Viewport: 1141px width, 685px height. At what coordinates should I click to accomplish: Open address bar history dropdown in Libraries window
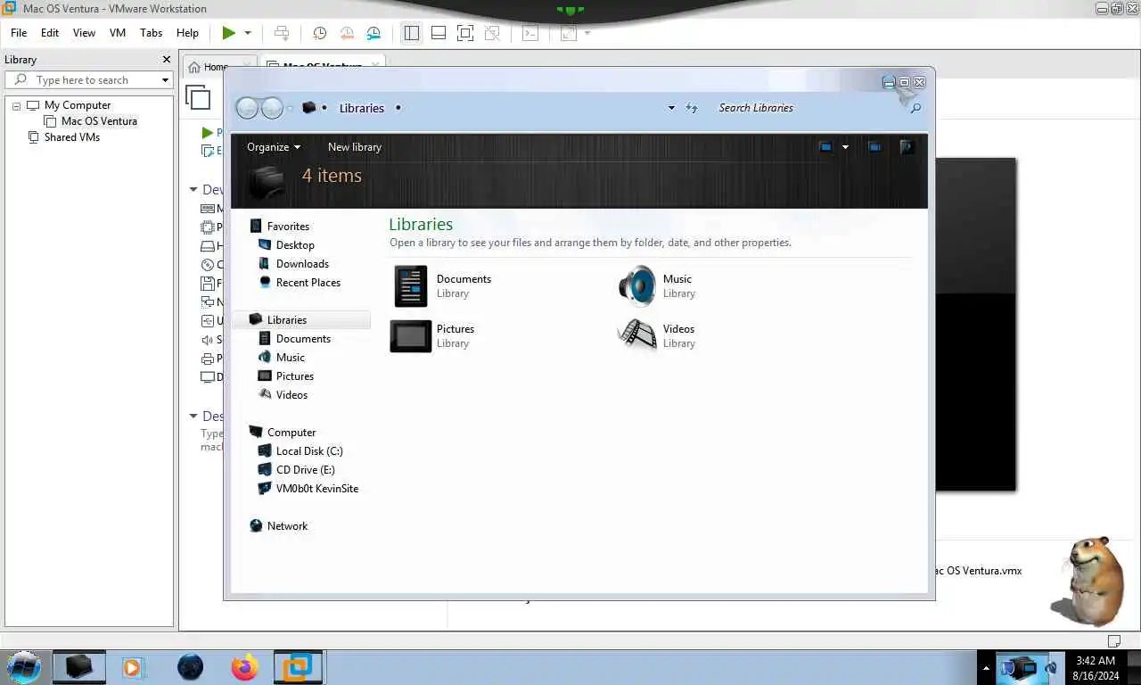pyautogui.click(x=671, y=108)
